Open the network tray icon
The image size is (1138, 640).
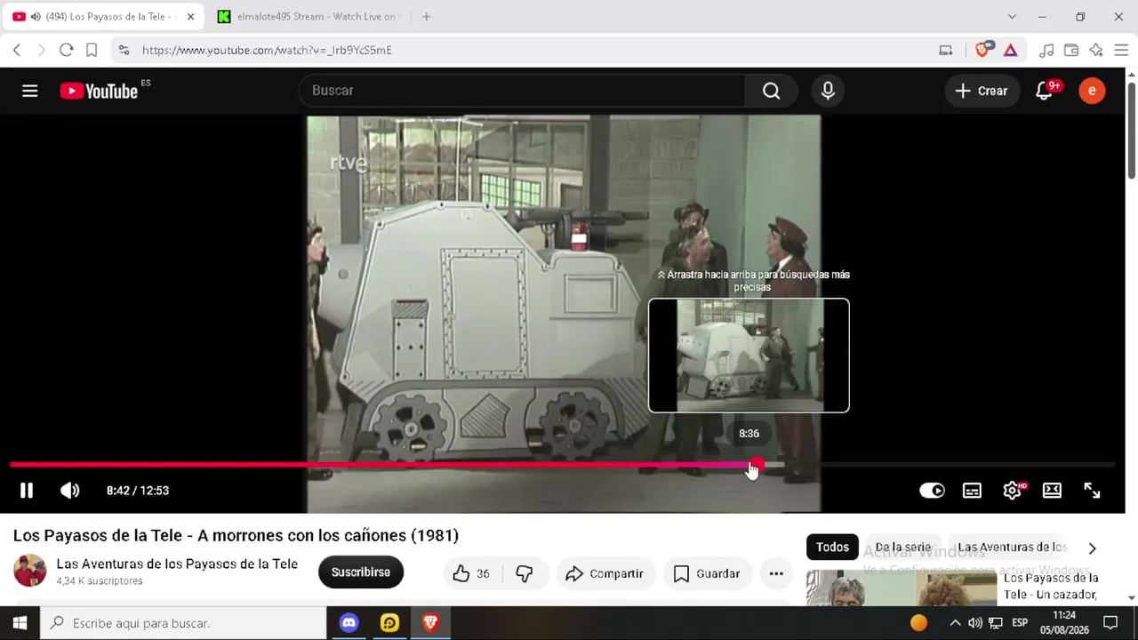click(996, 623)
